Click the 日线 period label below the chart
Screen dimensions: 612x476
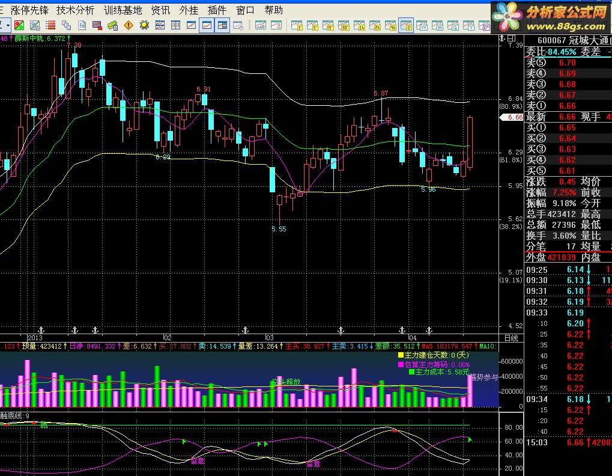pos(511,338)
